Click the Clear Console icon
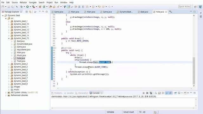Image resolution: width=203 pixels, height=114 pixels. pos(156,93)
